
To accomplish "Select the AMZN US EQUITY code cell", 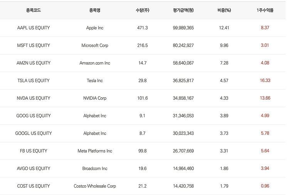I will tap(34, 63).
